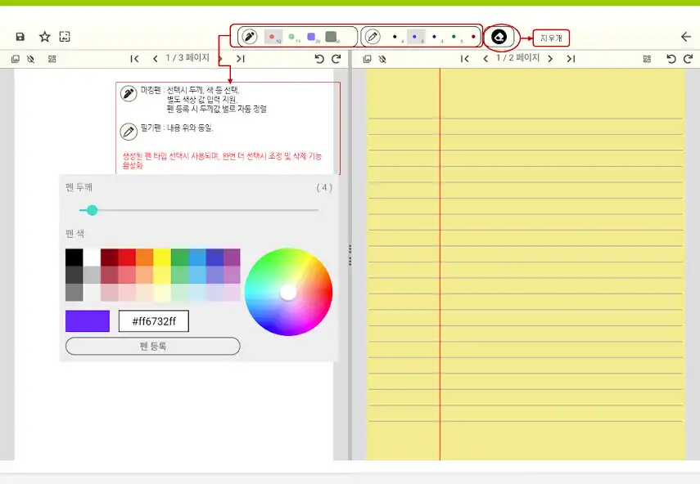This screenshot has height=484, width=700.
Task: Click the back arrow at top right
Action: (686, 37)
